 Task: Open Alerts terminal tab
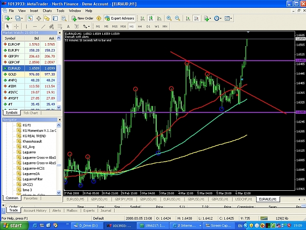click(x=56, y=210)
